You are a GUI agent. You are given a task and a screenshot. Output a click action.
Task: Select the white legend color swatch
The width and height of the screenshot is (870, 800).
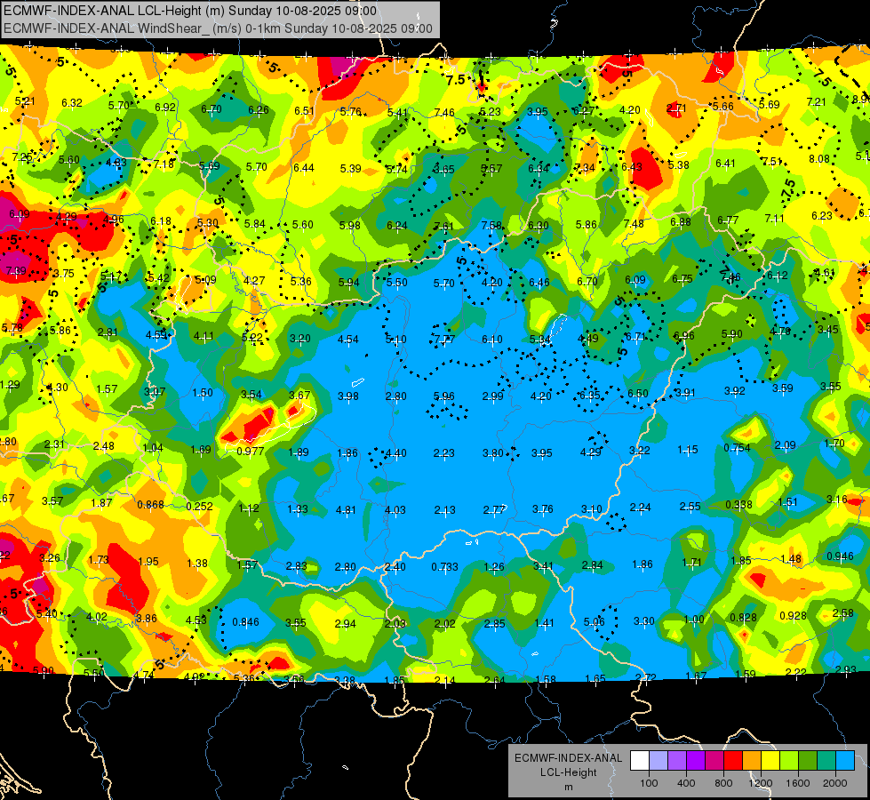tap(639, 761)
